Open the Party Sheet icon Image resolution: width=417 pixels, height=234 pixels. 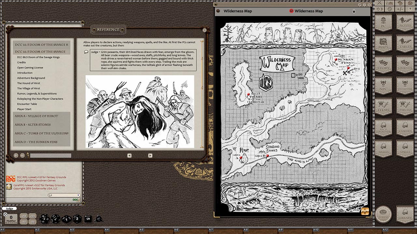point(390,3)
